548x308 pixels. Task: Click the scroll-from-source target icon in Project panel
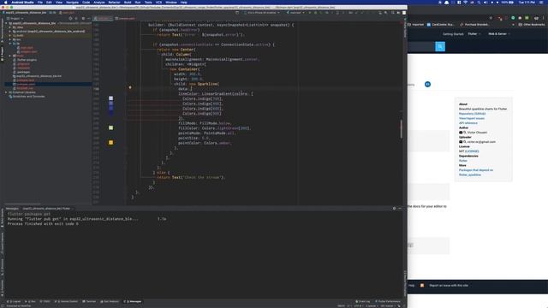[x=70, y=19]
